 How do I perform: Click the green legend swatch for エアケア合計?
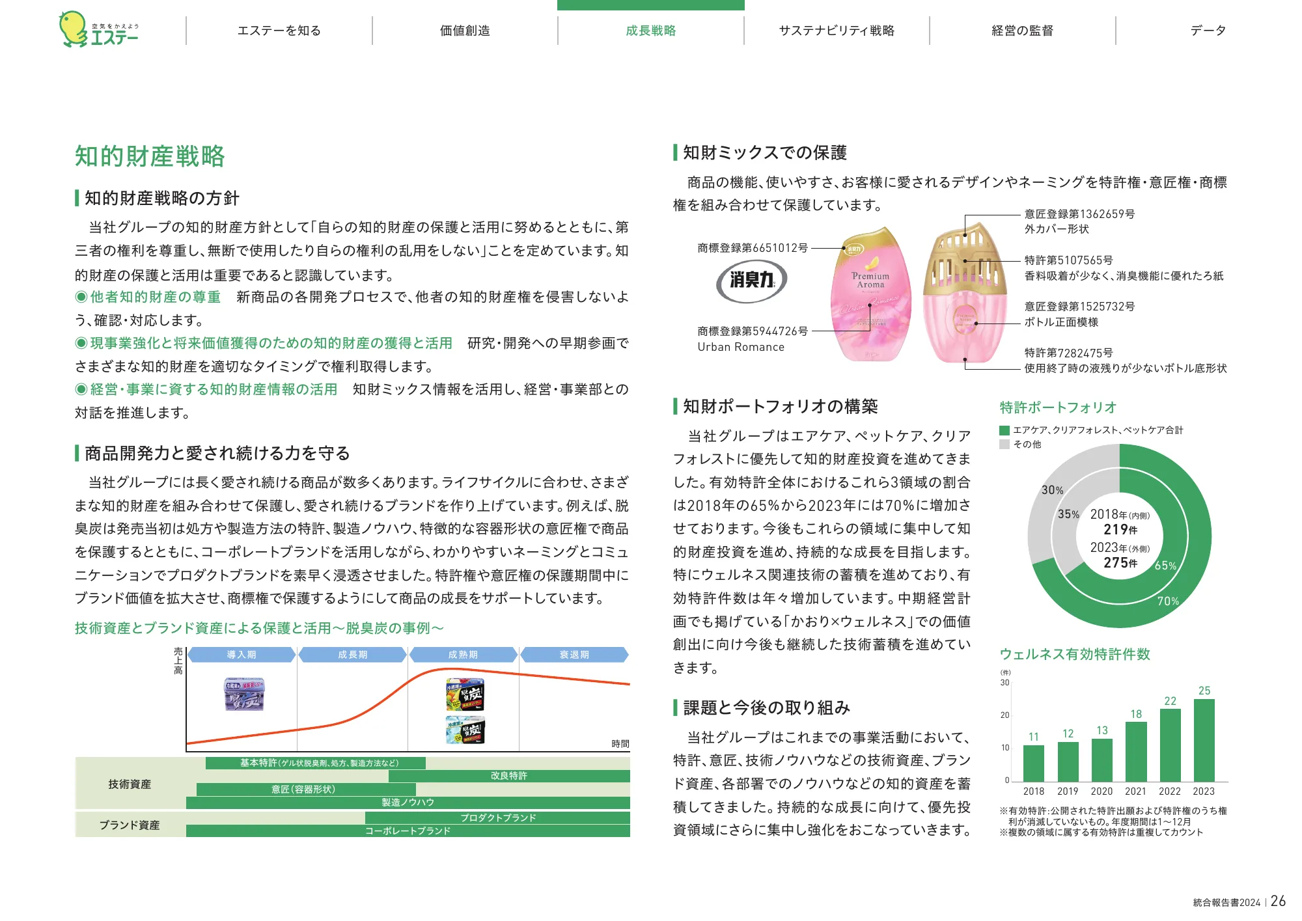pyautogui.click(x=1004, y=430)
